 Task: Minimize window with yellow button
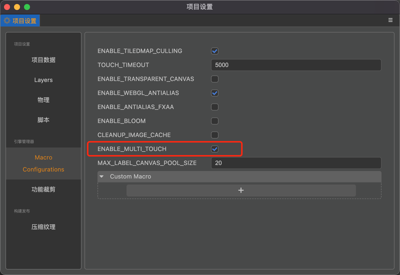pos(17,7)
